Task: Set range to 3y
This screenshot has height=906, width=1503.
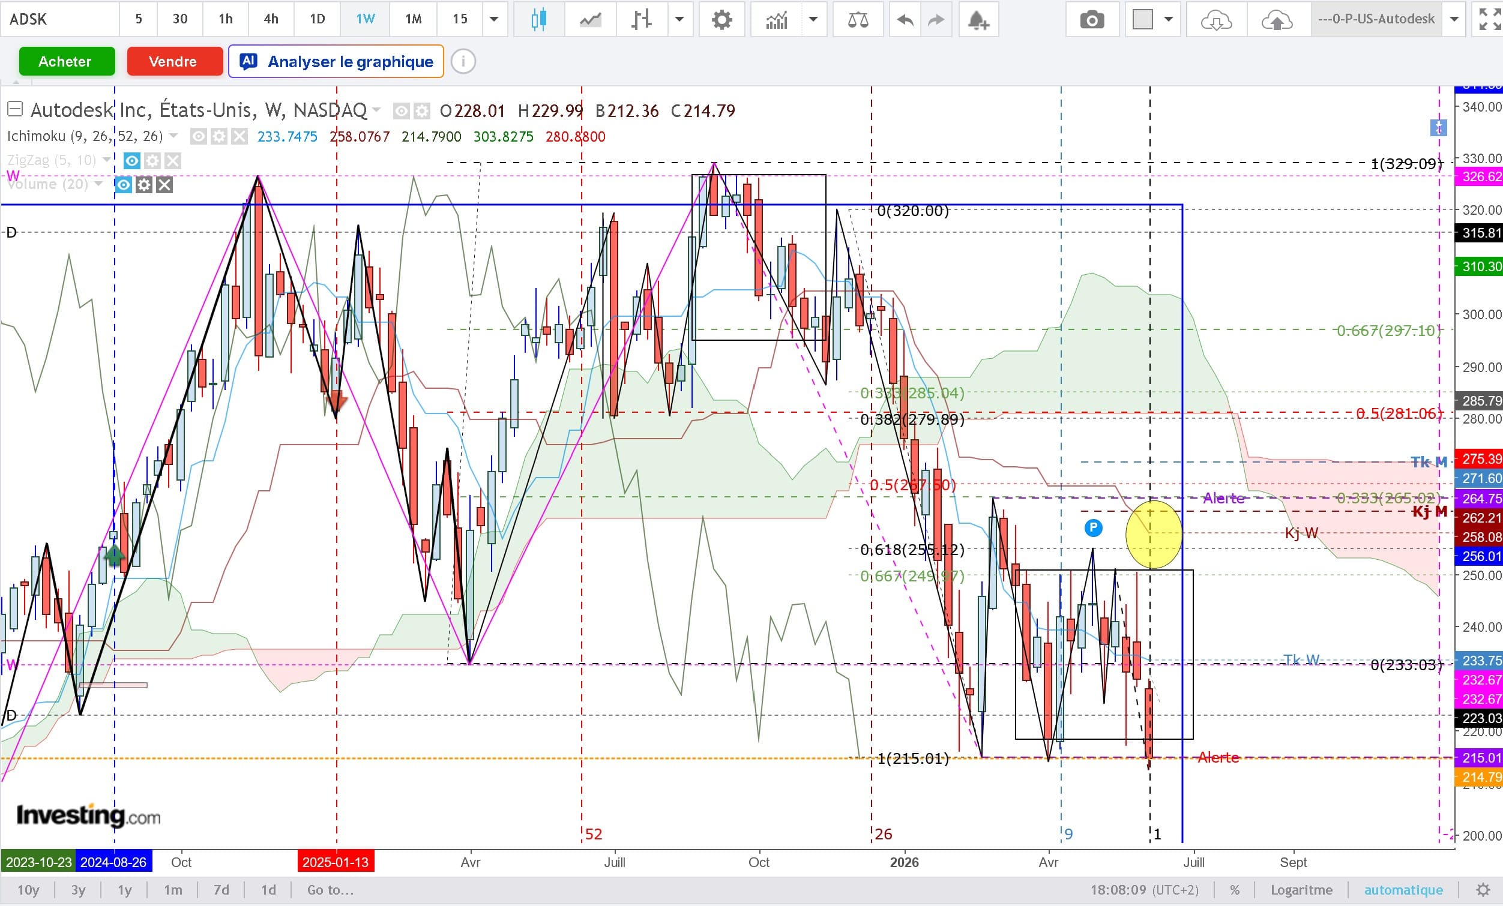Action: coord(78,890)
